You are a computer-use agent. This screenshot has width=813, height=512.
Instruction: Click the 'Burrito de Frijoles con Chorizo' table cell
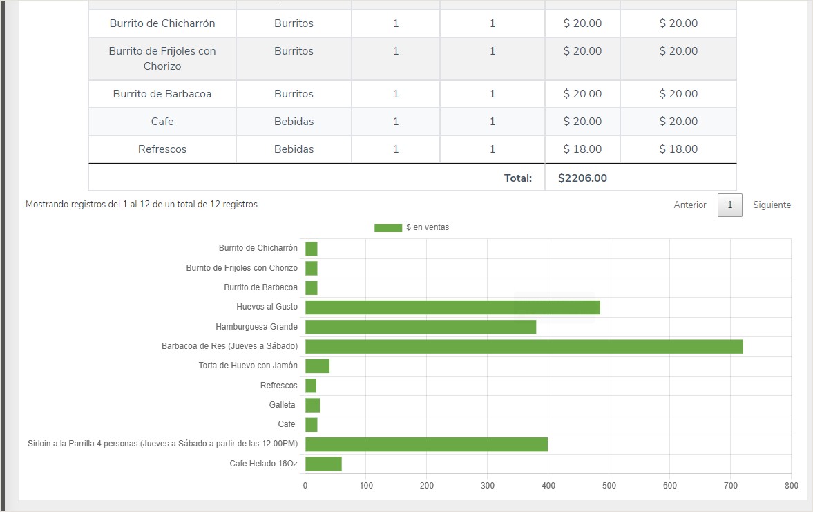click(x=162, y=59)
